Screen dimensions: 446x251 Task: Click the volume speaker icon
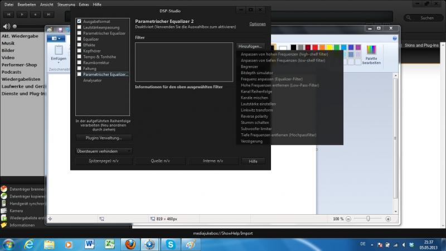tap(6, 26)
